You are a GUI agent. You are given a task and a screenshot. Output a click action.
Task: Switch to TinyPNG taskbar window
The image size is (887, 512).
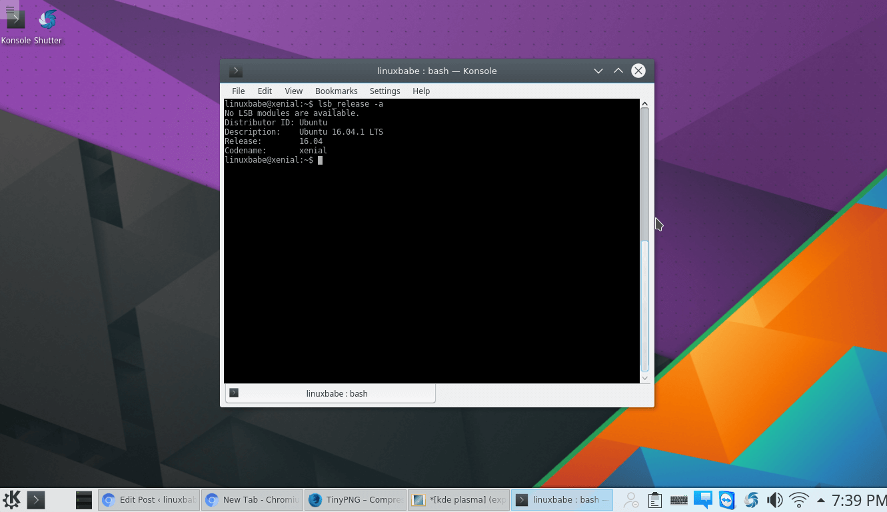(355, 500)
